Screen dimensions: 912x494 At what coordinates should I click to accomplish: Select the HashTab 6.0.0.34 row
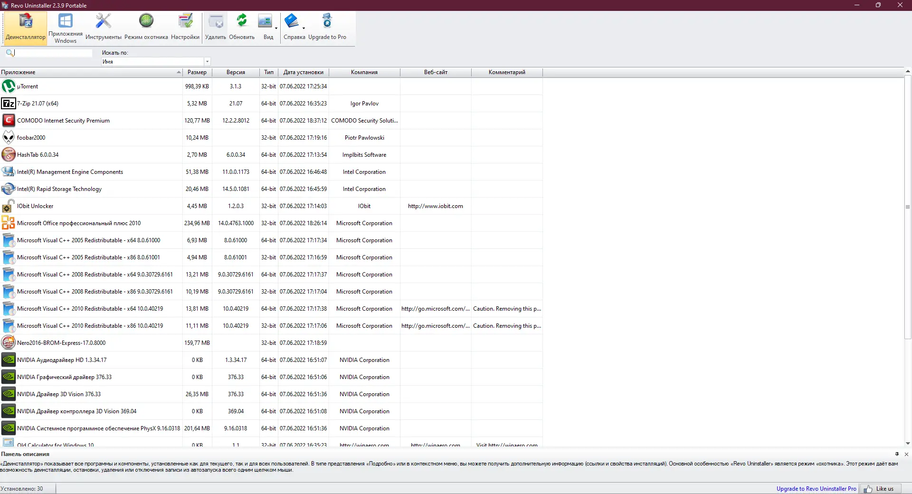coord(271,155)
